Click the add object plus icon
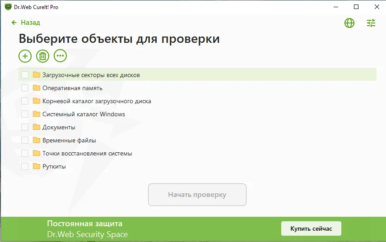Image resolution: width=386 pixels, height=242 pixels. click(x=25, y=56)
